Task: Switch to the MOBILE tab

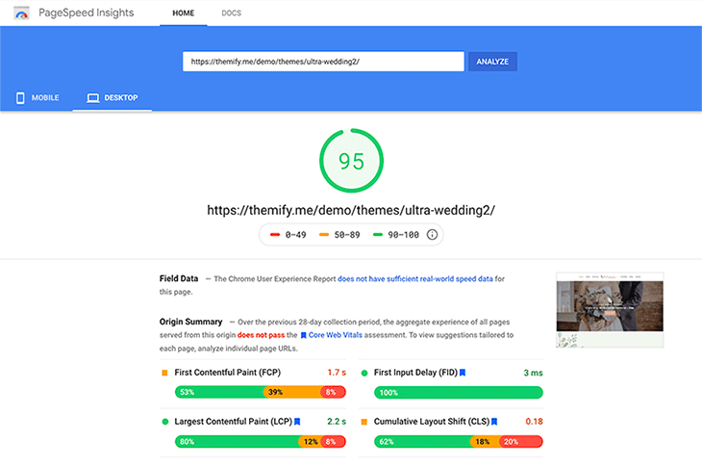Action: pos(38,97)
